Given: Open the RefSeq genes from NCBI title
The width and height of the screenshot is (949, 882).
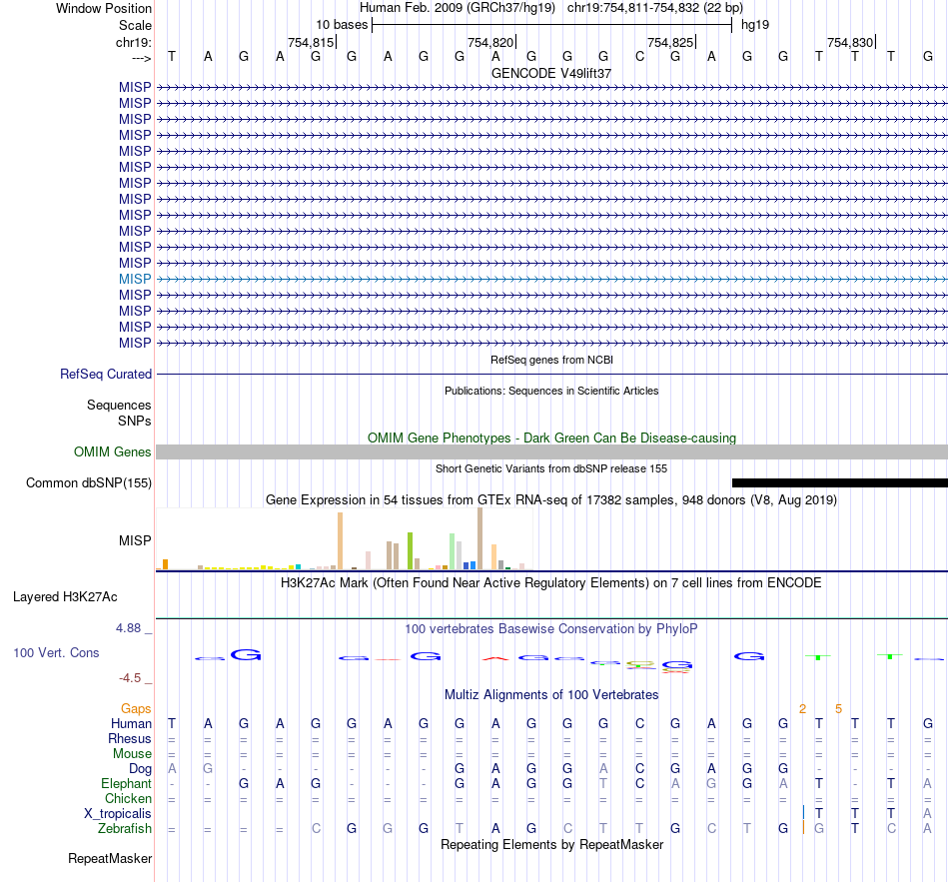Looking at the screenshot, I should pos(551,360).
